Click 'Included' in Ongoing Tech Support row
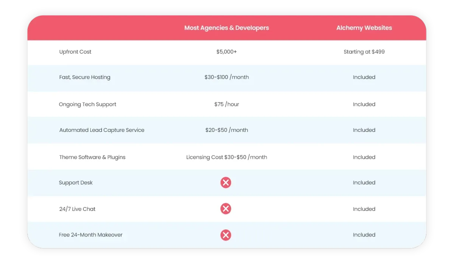 (x=364, y=104)
